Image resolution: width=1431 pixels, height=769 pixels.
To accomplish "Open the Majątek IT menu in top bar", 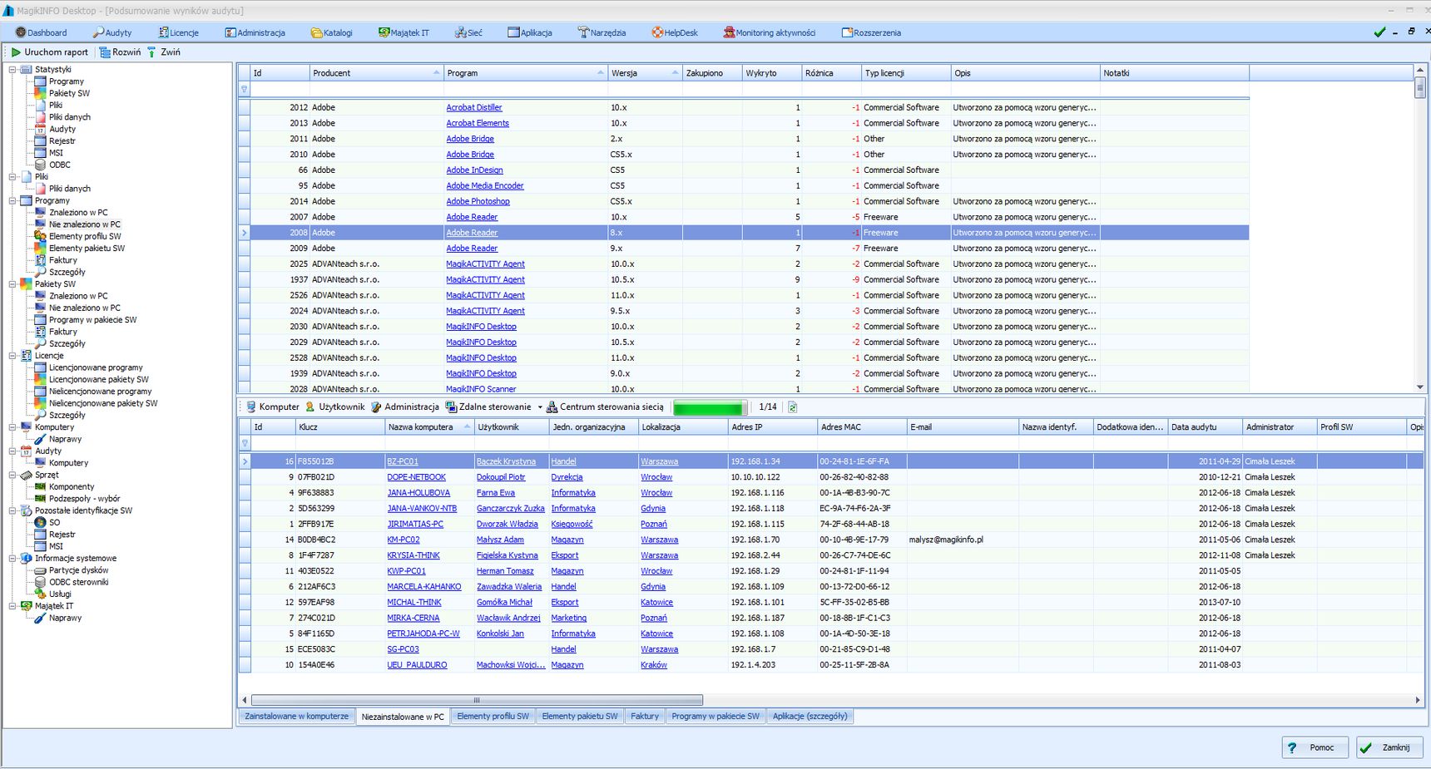I will (x=404, y=32).
